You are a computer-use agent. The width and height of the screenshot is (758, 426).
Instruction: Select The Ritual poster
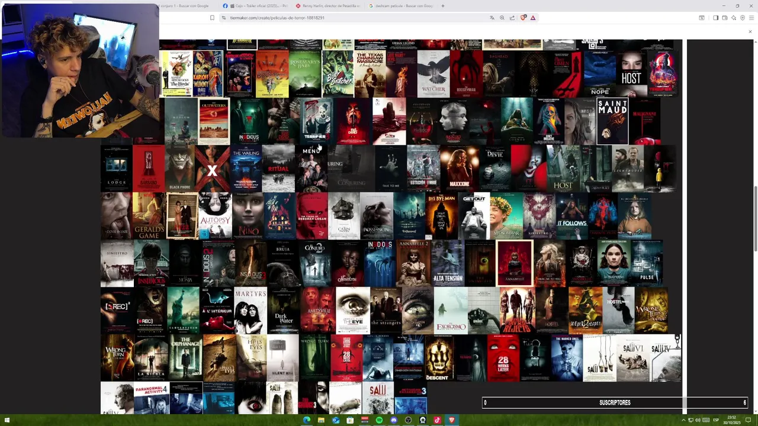(278, 169)
